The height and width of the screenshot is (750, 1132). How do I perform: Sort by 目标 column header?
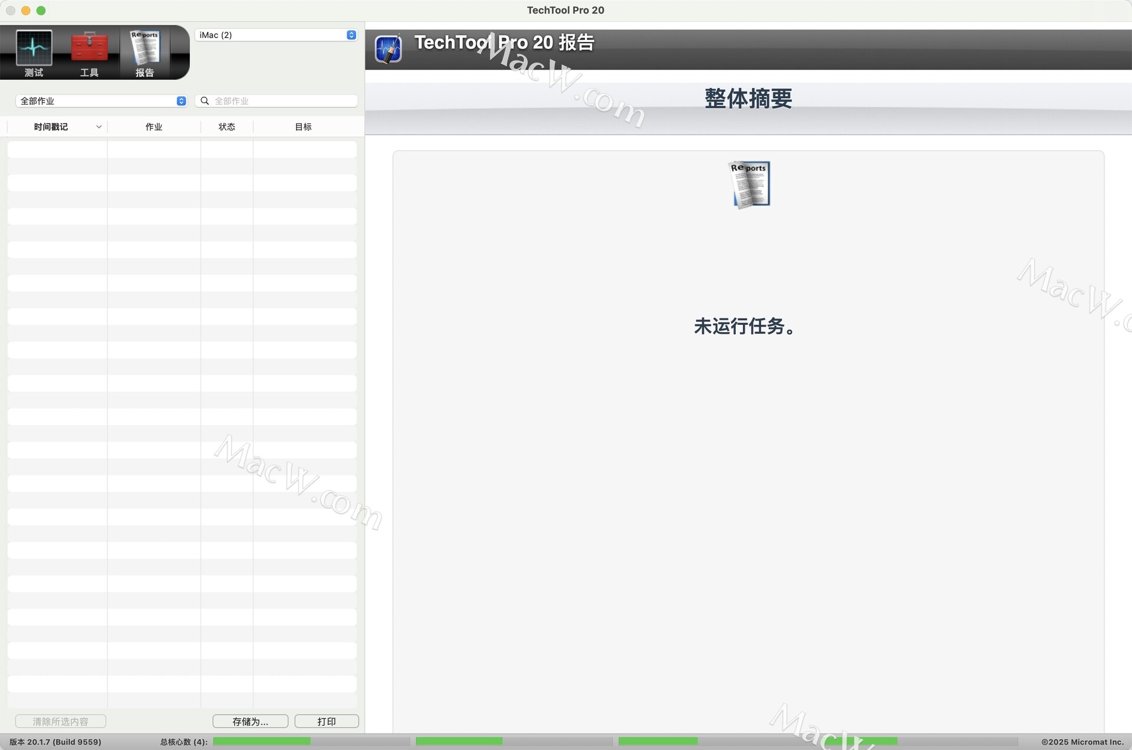point(303,127)
